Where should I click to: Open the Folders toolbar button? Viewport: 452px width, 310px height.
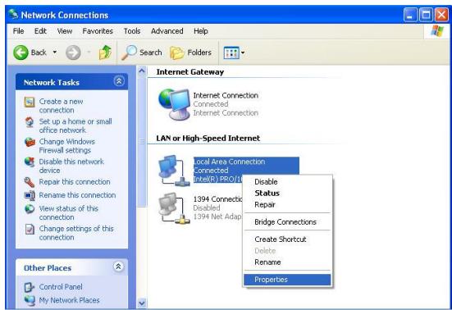pyautogui.click(x=190, y=52)
